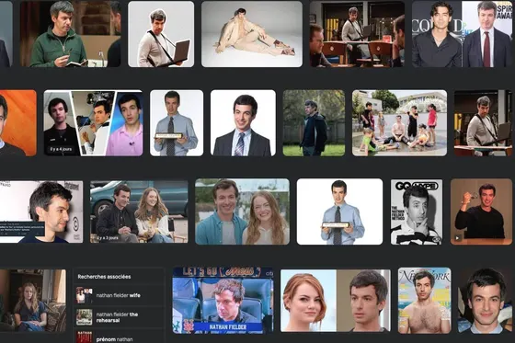Open the New York magazine cover
The image size is (515, 343).
(x=424, y=301)
